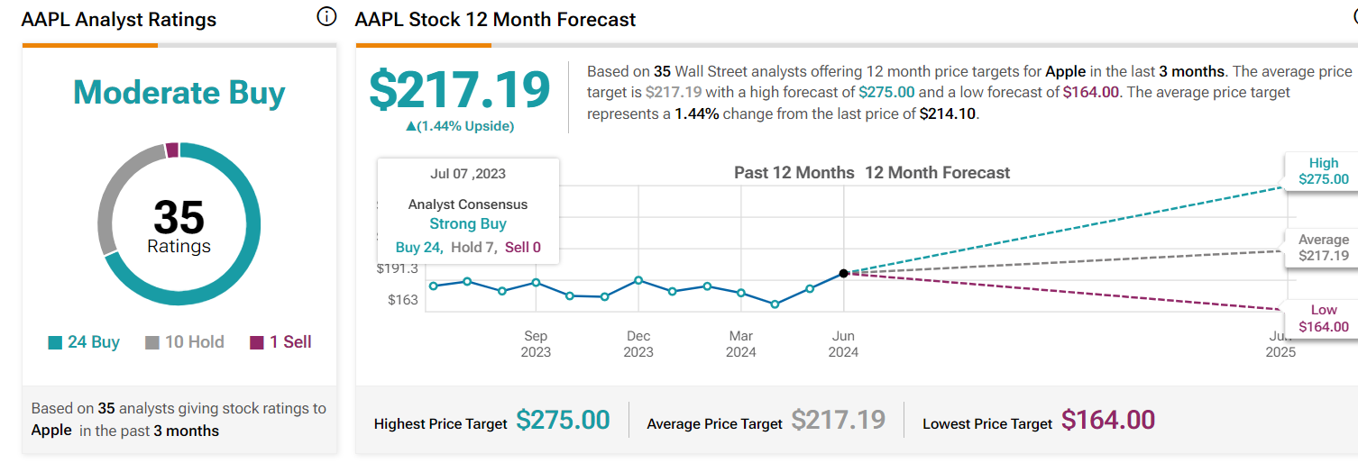The image size is (1358, 472).
Task: Click the 1.44% Upside indicator
Action: (x=460, y=126)
